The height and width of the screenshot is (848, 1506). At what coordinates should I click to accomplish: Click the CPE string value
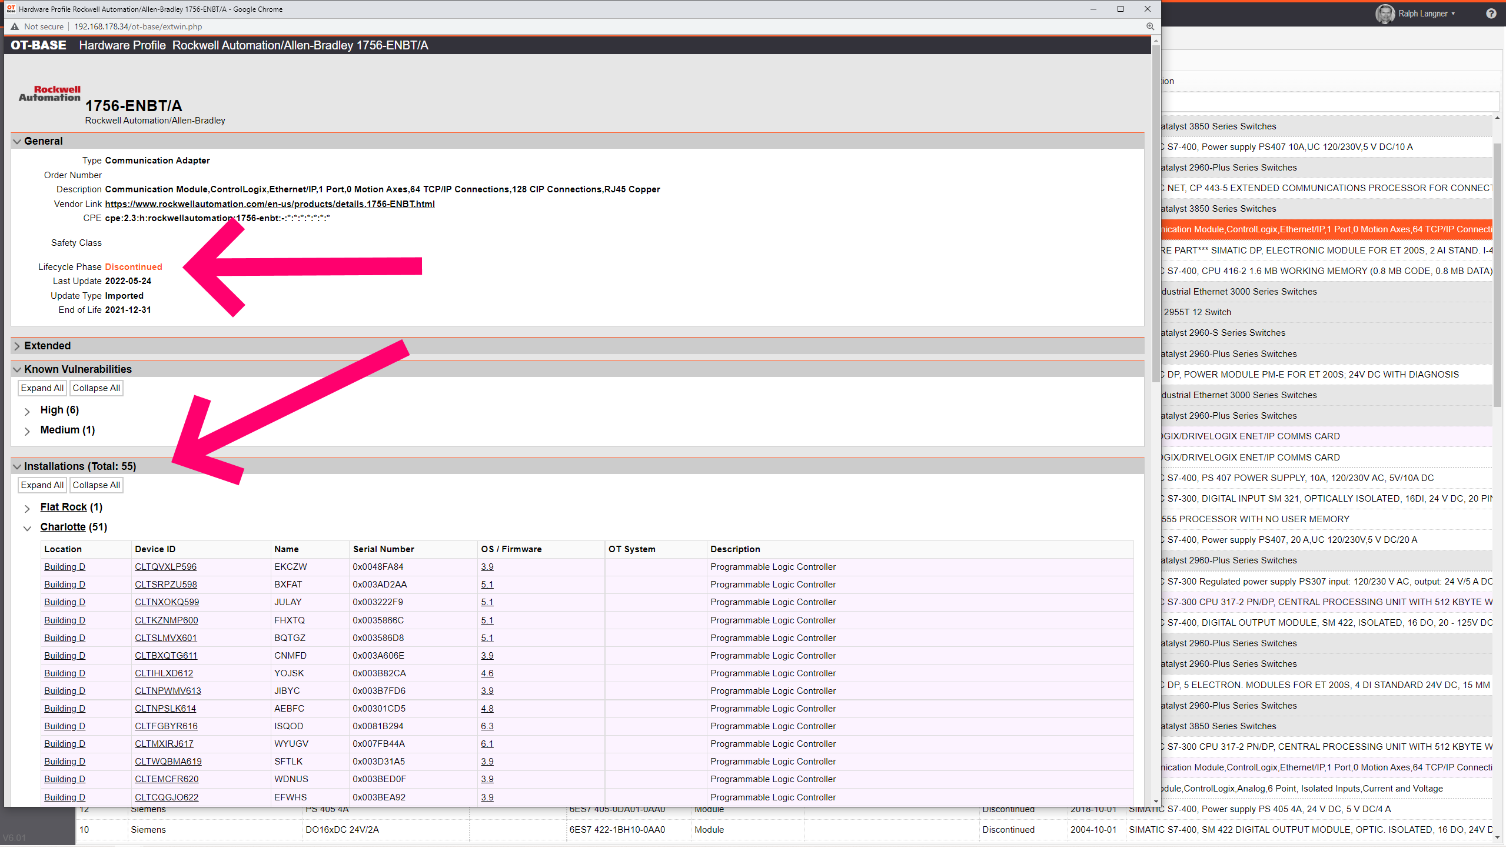217,218
